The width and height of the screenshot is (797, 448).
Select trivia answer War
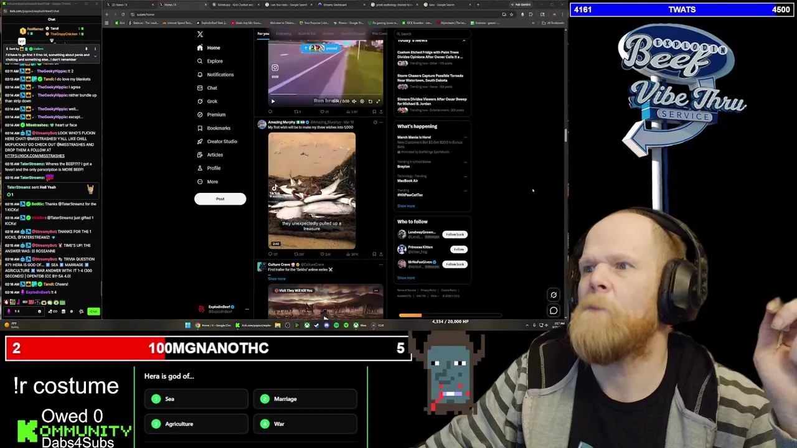click(x=305, y=424)
